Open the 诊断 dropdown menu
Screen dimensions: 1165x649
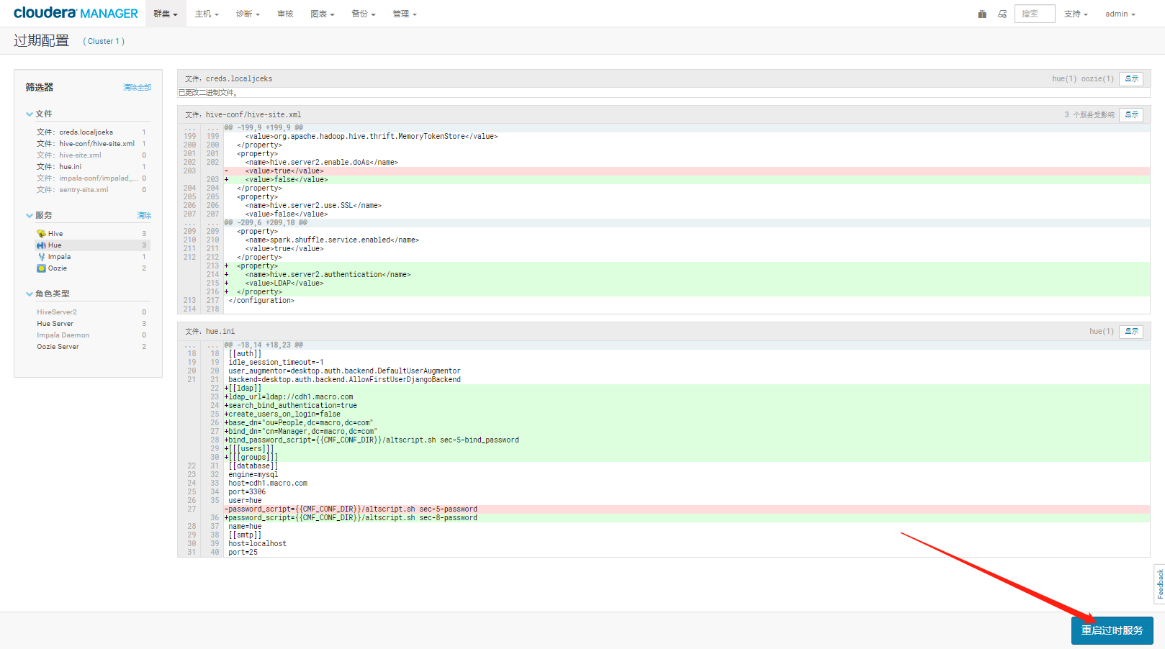coord(248,14)
